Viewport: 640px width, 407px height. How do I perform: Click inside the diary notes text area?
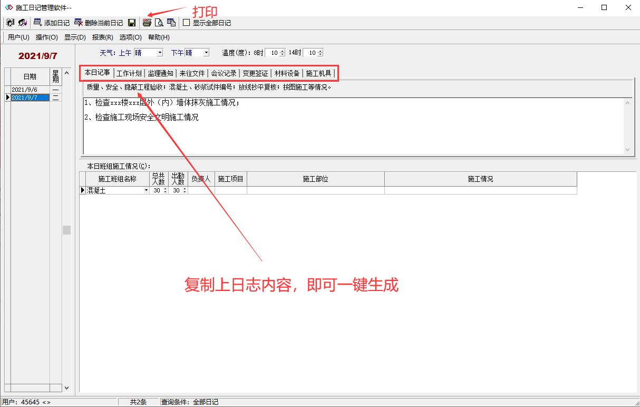coord(353,125)
